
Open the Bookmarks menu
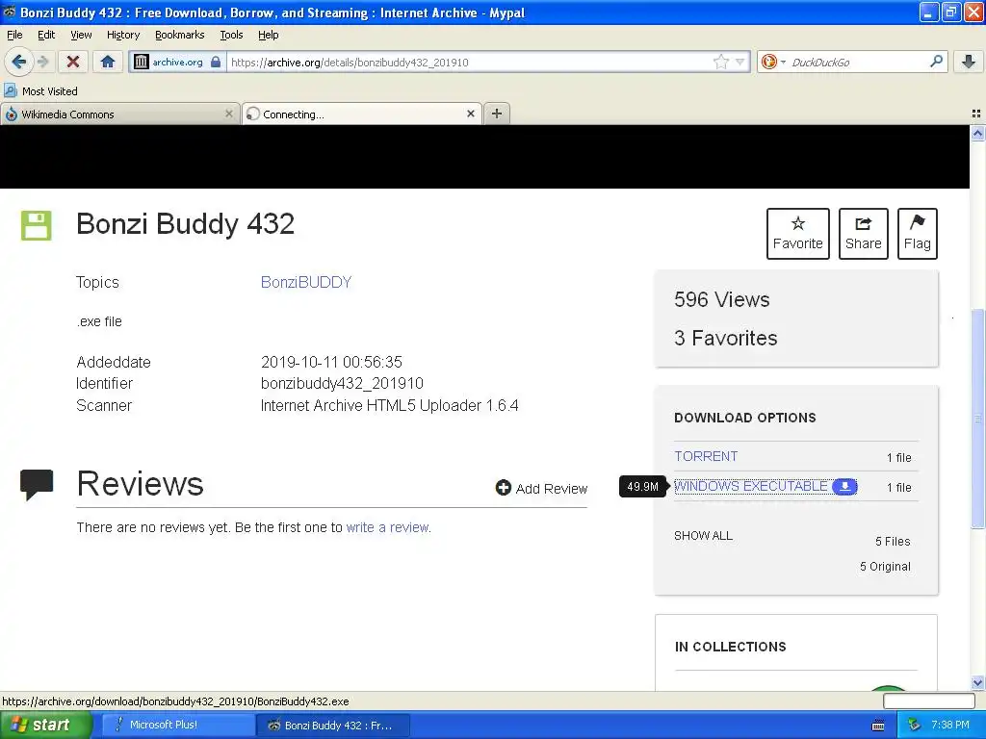tap(180, 35)
